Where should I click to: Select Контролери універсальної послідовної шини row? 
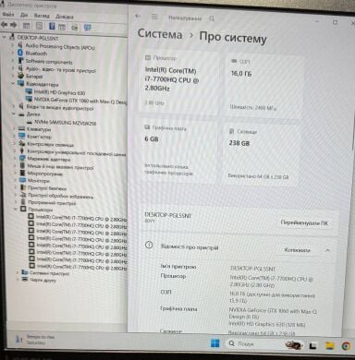pyautogui.click(x=76, y=152)
